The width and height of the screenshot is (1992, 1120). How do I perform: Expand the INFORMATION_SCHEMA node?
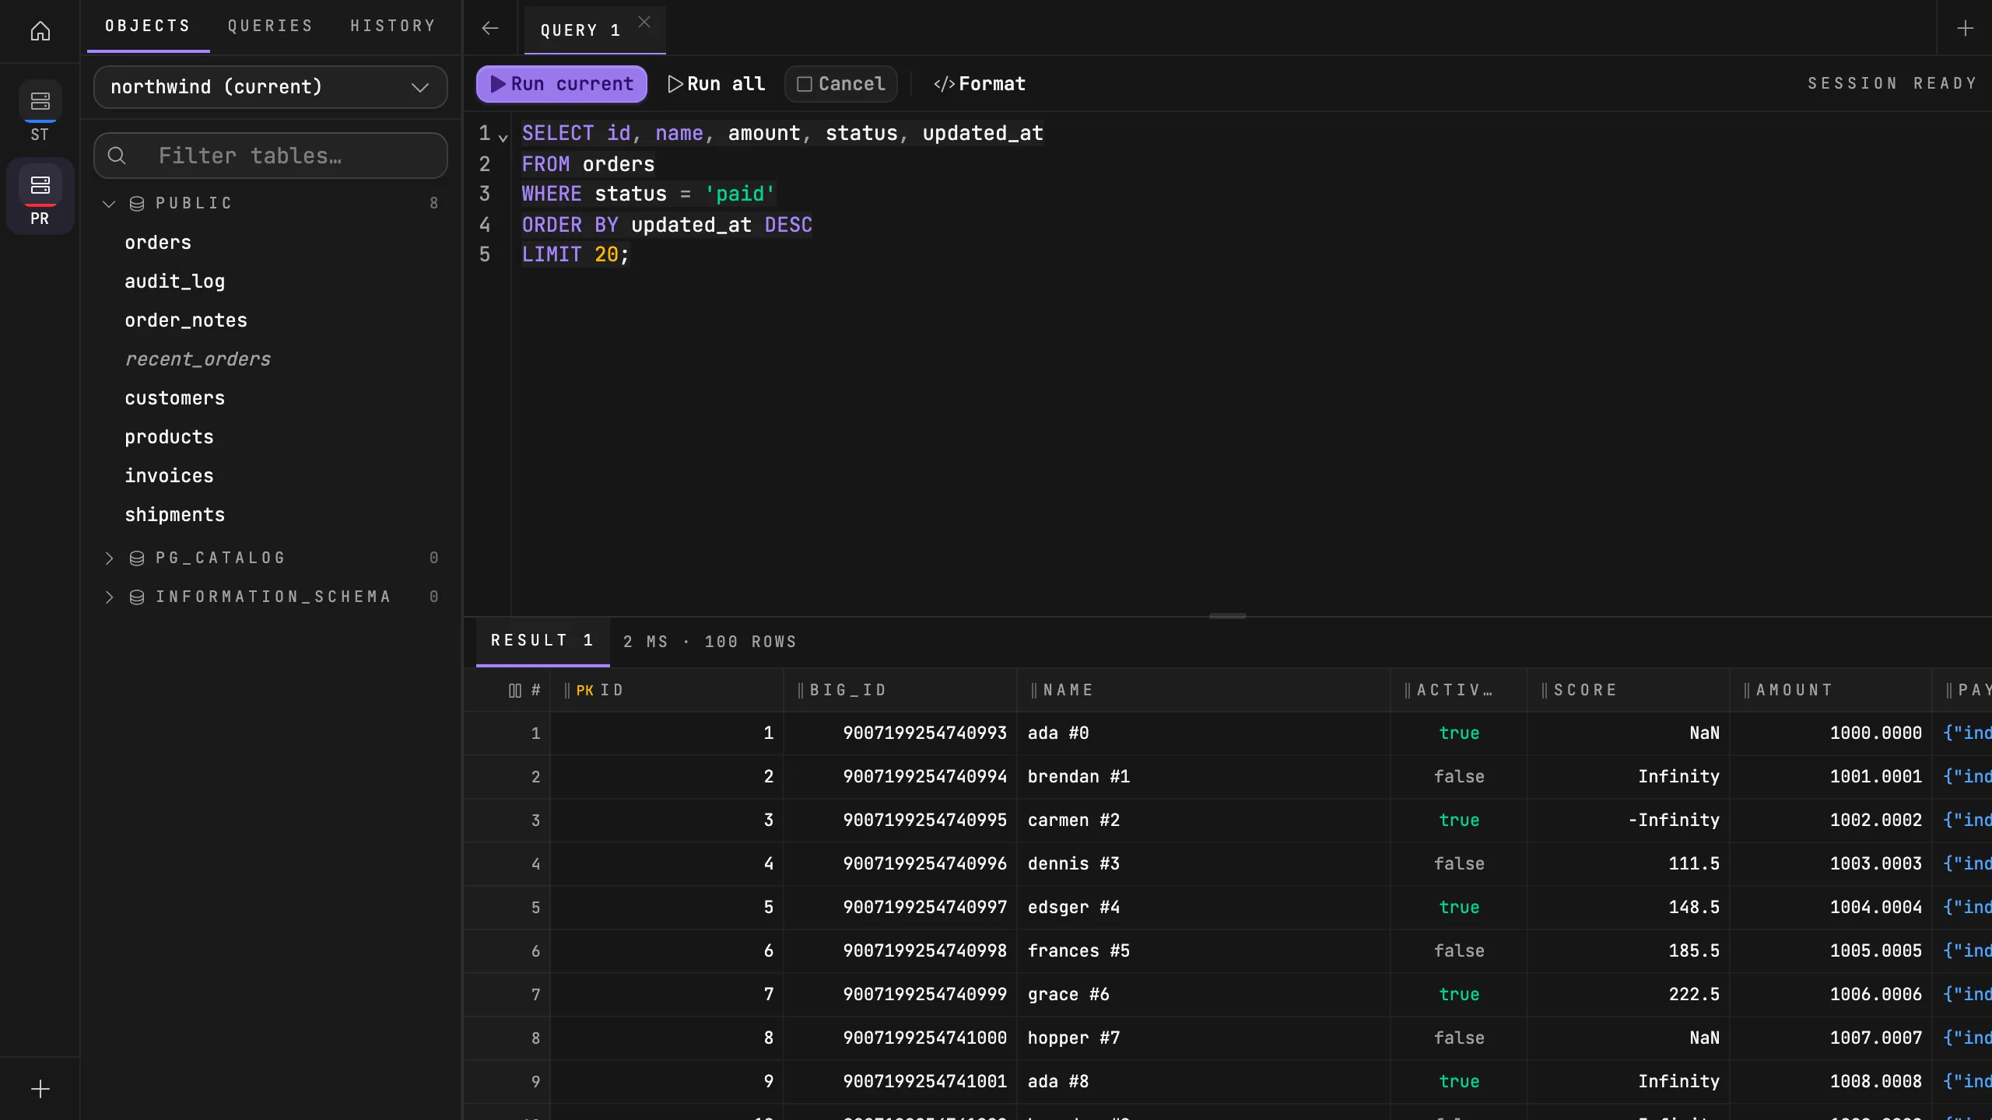click(x=109, y=597)
